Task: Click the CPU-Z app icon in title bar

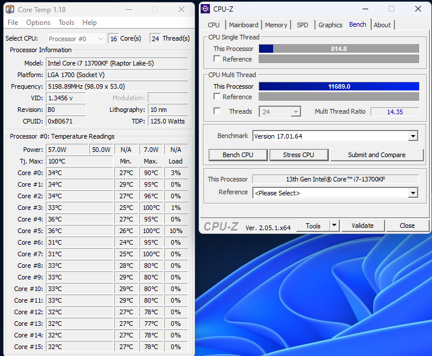Action: (205, 9)
